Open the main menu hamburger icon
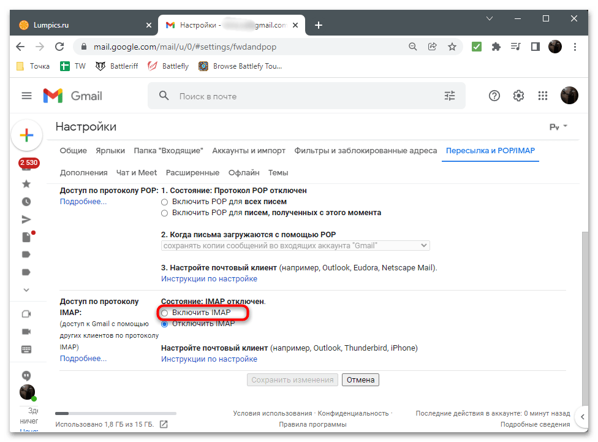This screenshot has height=442, width=598. (26, 96)
